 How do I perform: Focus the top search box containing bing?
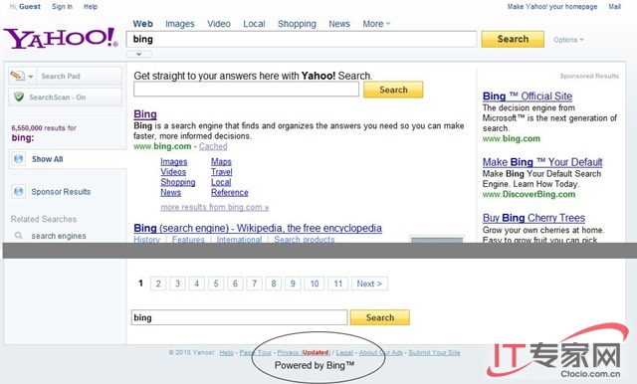[x=301, y=39]
